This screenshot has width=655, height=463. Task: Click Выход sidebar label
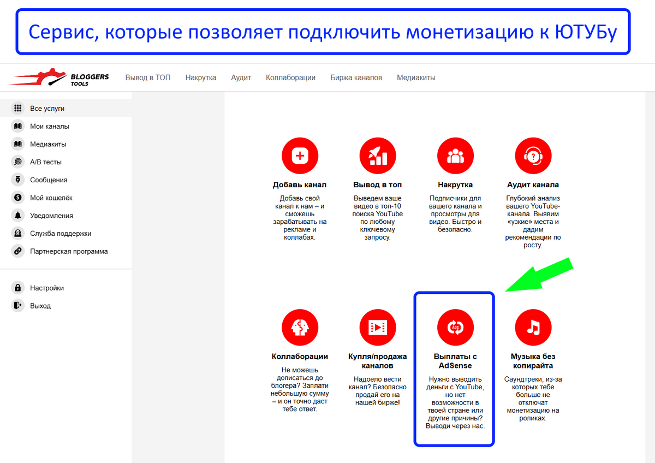[40, 306]
